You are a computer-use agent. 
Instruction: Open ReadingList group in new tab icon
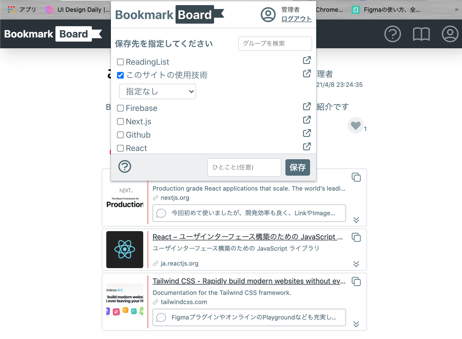tap(307, 60)
